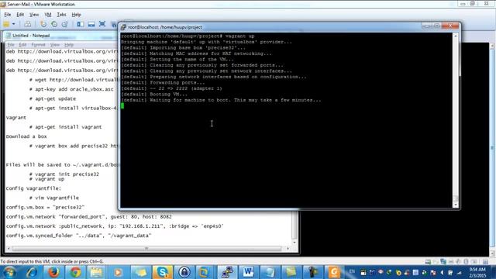The height and width of the screenshot is (279, 496).
Task: Click the PuTTY icon in terminal title bar
Action: pos(123,27)
